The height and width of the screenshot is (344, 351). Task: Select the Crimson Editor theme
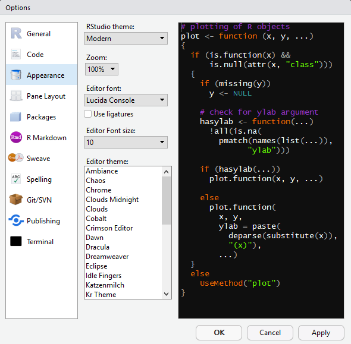[123, 228]
